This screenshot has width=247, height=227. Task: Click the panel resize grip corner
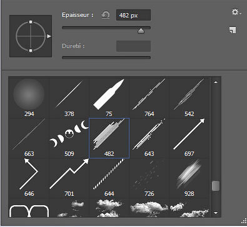[244, 221]
